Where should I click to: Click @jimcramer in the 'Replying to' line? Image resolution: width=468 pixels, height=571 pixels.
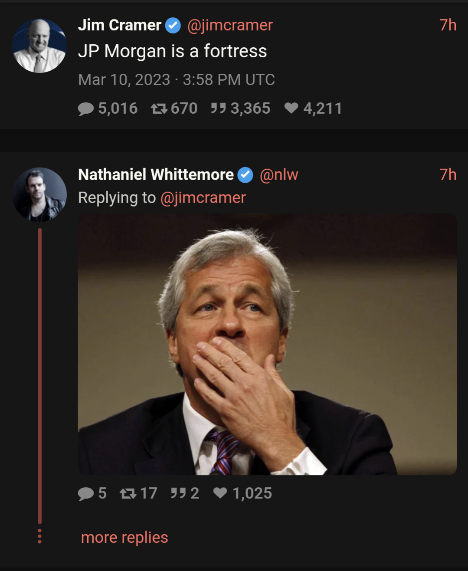click(x=203, y=198)
